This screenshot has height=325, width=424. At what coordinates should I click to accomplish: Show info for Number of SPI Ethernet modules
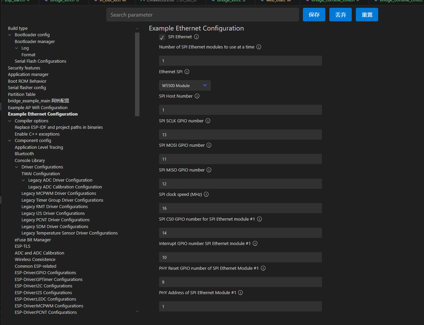point(259,47)
